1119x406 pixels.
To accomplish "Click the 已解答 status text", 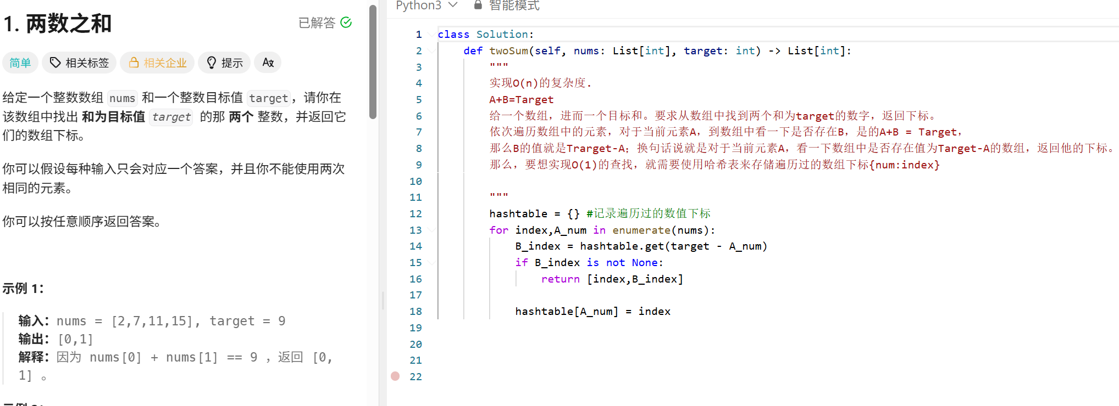I will (317, 22).
